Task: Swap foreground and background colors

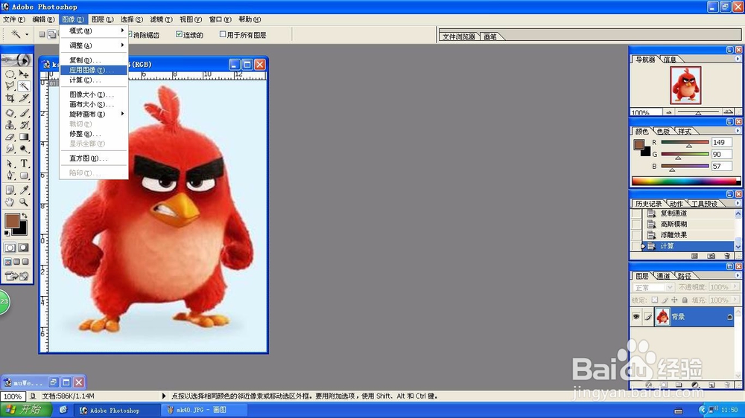Action: pyautogui.click(x=25, y=216)
